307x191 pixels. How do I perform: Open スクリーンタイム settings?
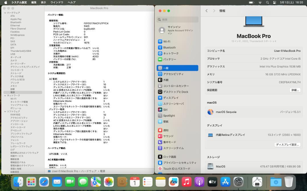click(x=177, y=148)
